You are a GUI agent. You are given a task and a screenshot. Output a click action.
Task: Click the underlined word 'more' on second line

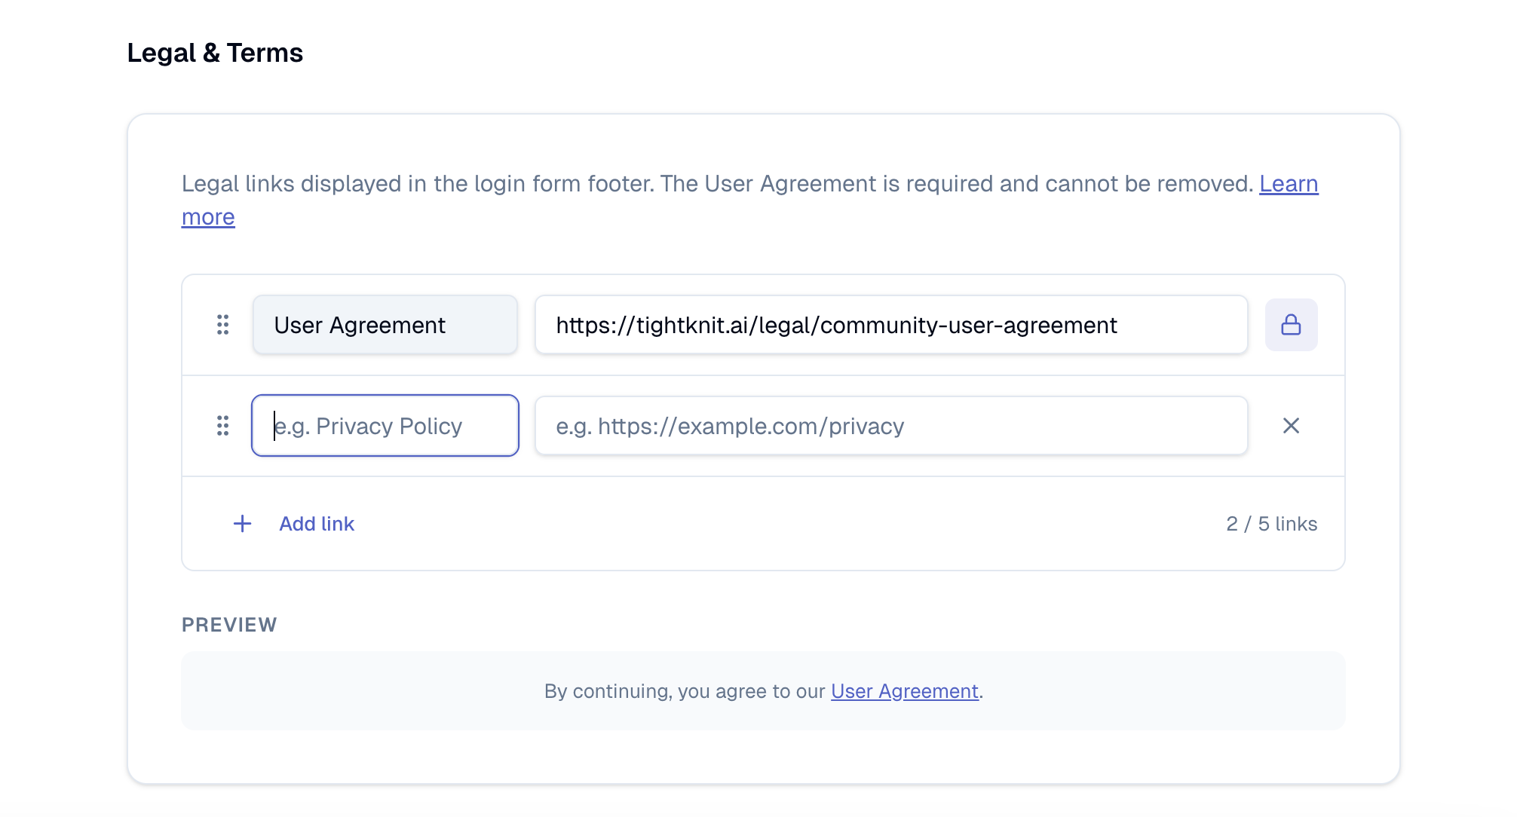pyautogui.click(x=208, y=217)
